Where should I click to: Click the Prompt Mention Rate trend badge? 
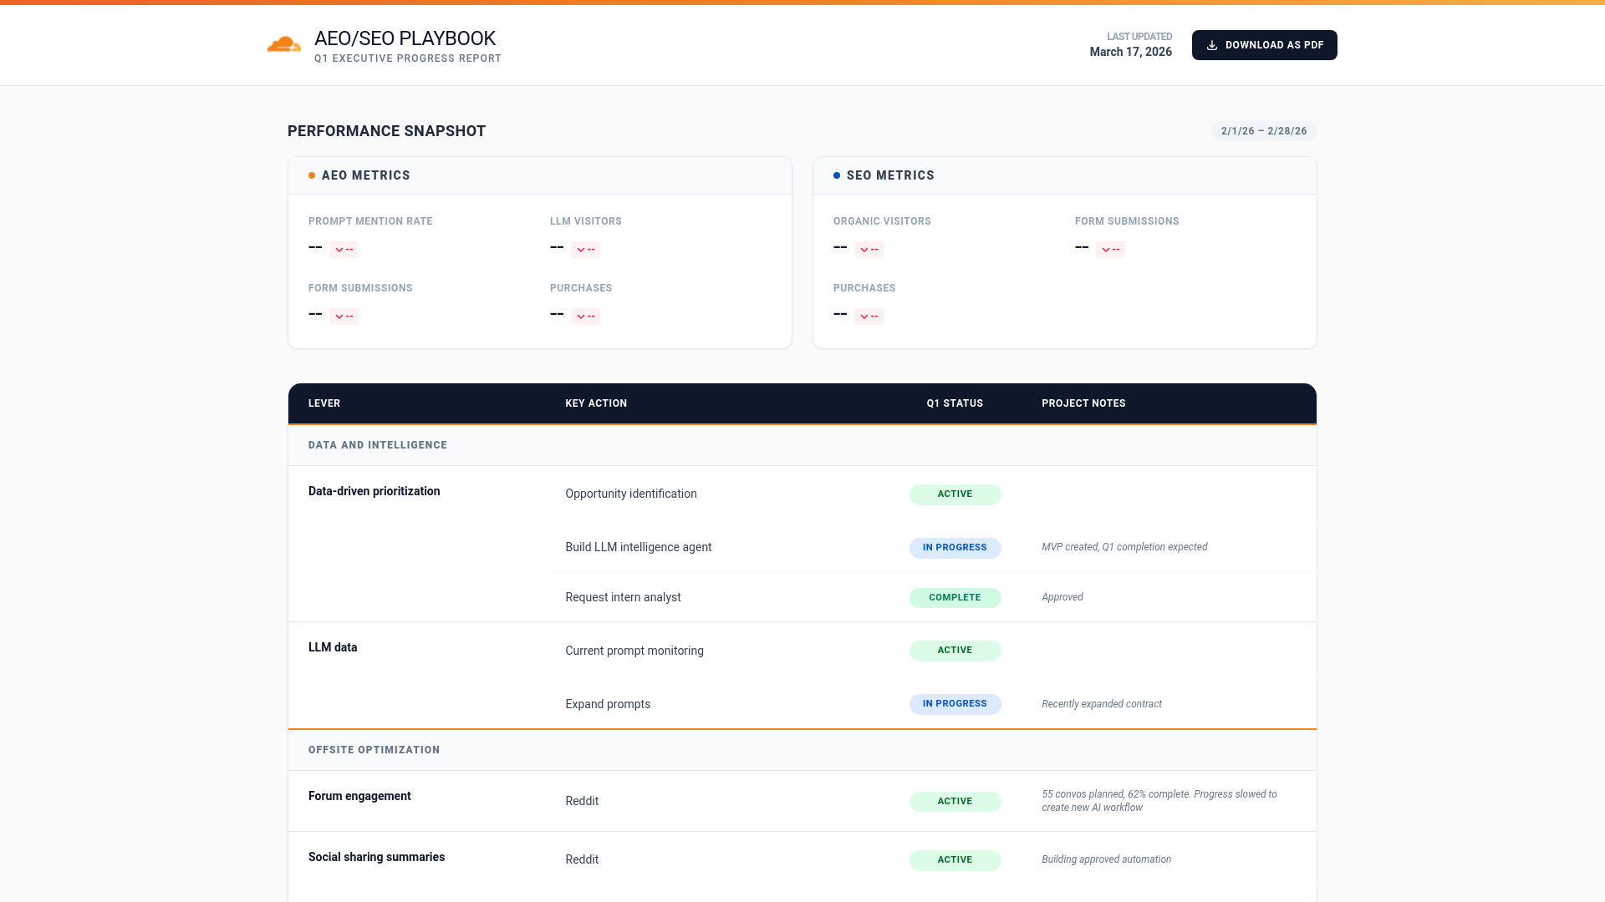(x=344, y=249)
